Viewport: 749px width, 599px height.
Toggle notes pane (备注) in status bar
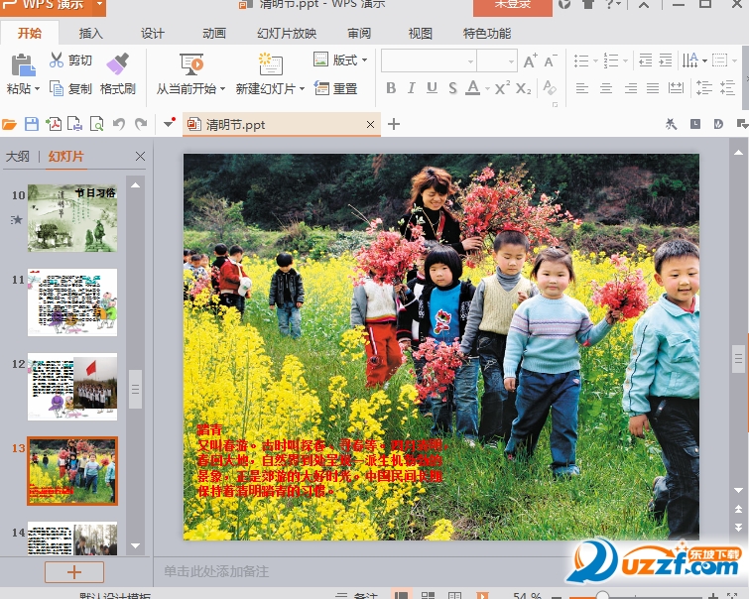pyautogui.click(x=356, y=596)
